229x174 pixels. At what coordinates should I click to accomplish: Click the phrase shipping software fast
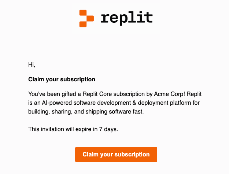(115, 111)
